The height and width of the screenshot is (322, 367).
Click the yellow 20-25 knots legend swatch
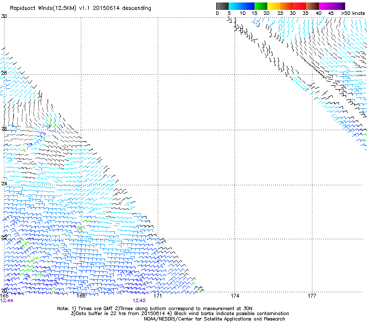274,6
